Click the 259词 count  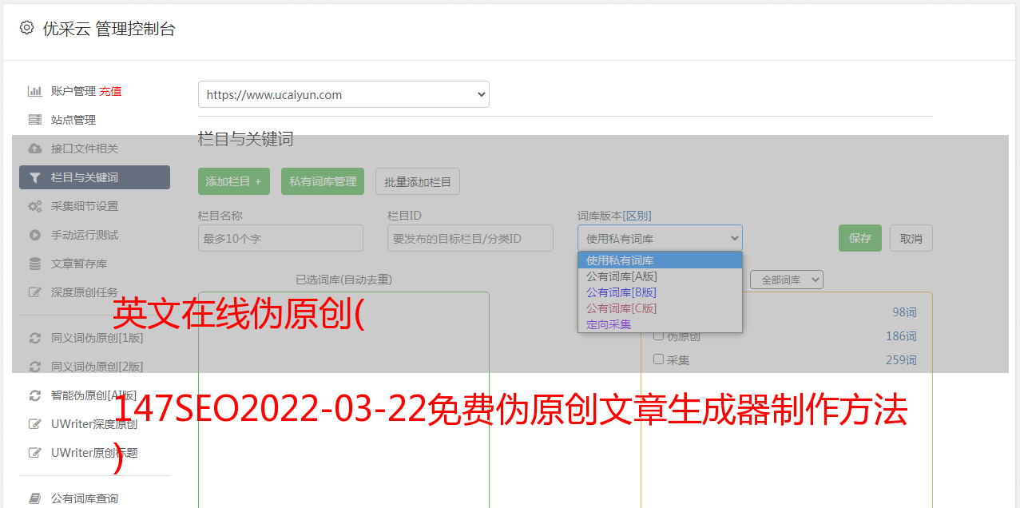pyautogui.click(x=901, y=360)
